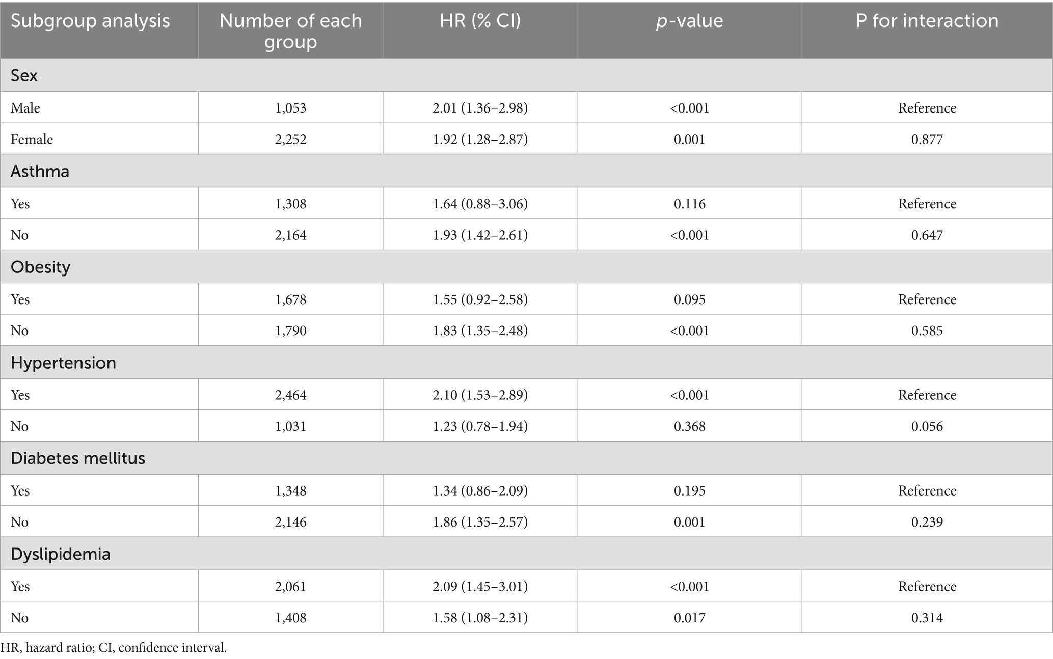Click the Male row label

click(25, 108)
